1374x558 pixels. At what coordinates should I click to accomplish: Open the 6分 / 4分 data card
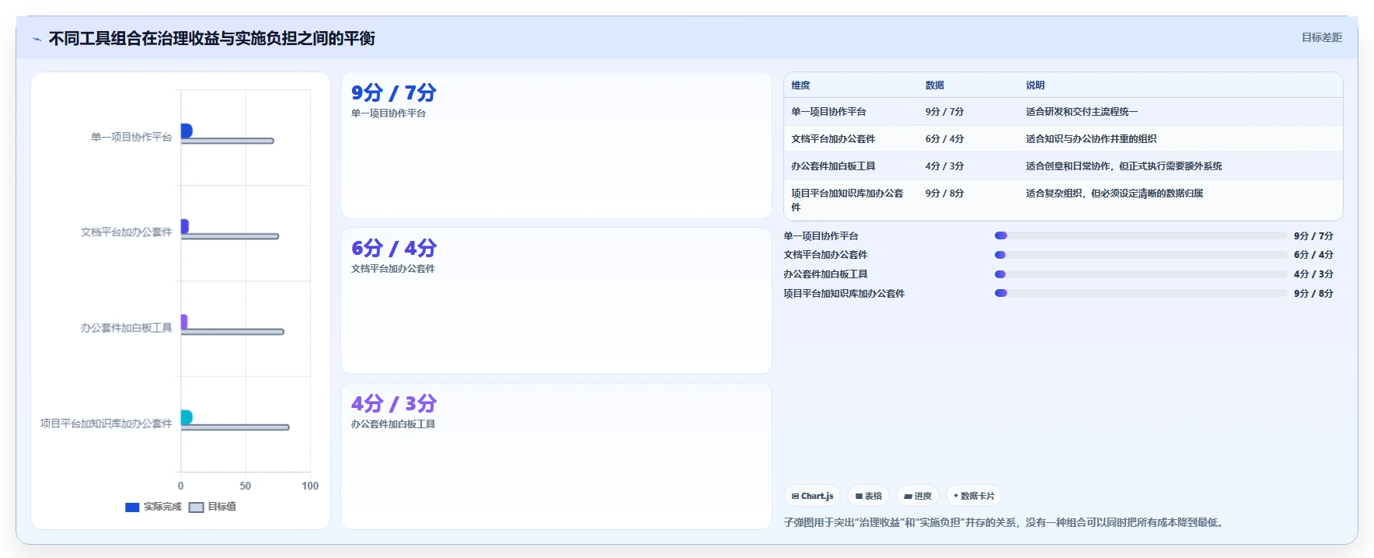pos(556,301)
